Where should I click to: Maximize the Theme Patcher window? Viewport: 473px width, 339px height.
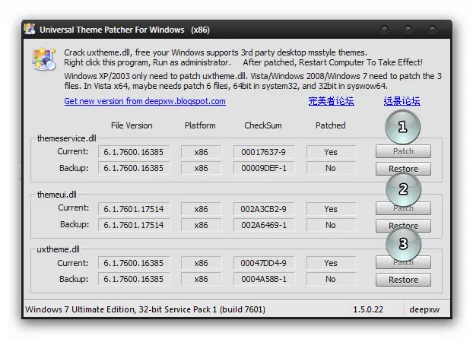(x=408, y=29)
